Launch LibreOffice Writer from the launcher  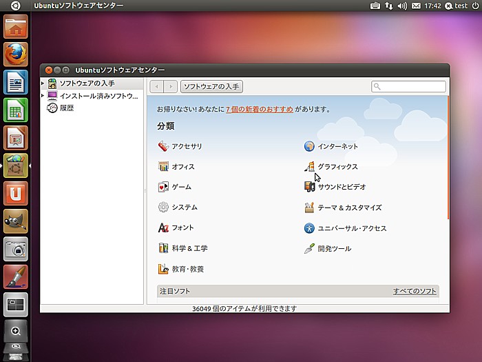point(16,82)
